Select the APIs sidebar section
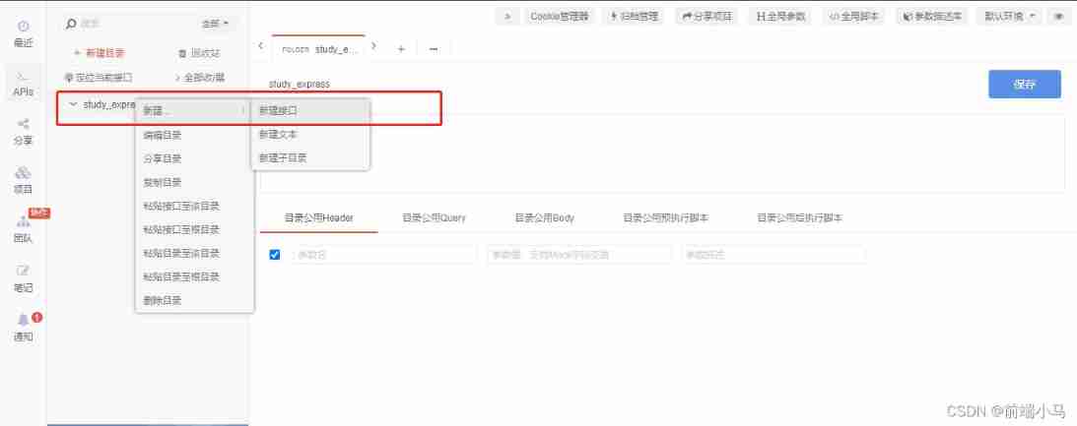 click(24, 83)
